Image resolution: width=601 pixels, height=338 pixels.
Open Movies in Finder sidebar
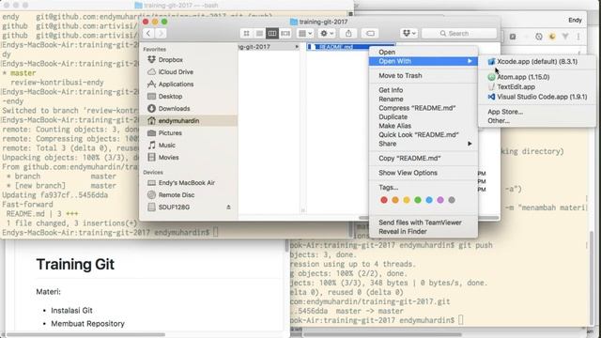[x=168, y=158]
